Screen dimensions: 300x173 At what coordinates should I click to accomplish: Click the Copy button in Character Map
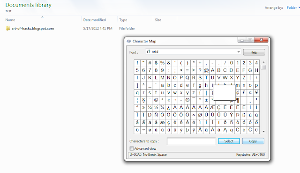[253, 141]
